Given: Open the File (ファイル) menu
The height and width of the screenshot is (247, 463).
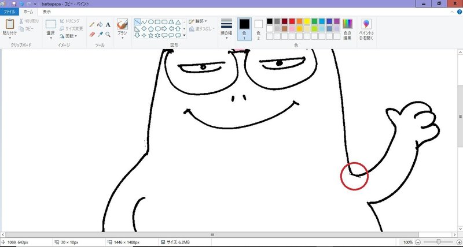Looking at the screenshot, I should coord(9,12).
